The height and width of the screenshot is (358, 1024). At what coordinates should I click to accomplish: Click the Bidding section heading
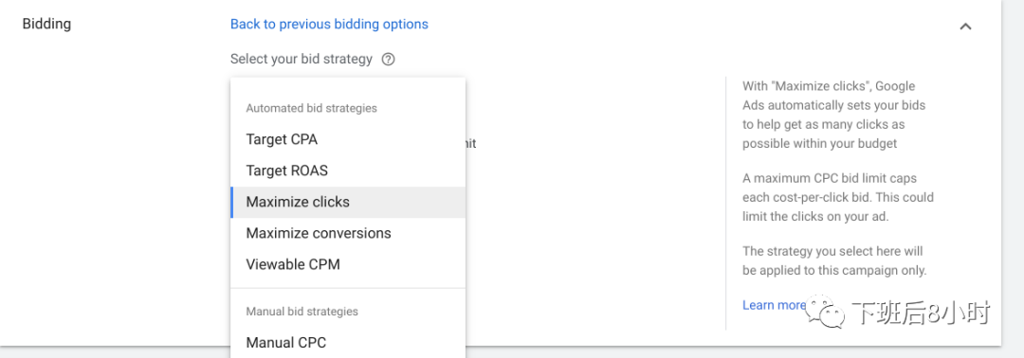point(47,24)
